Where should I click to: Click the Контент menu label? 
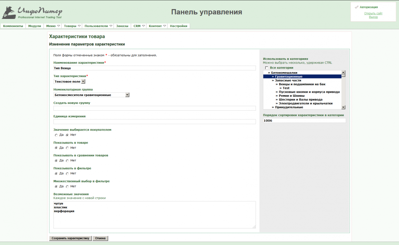pos(155,26)
